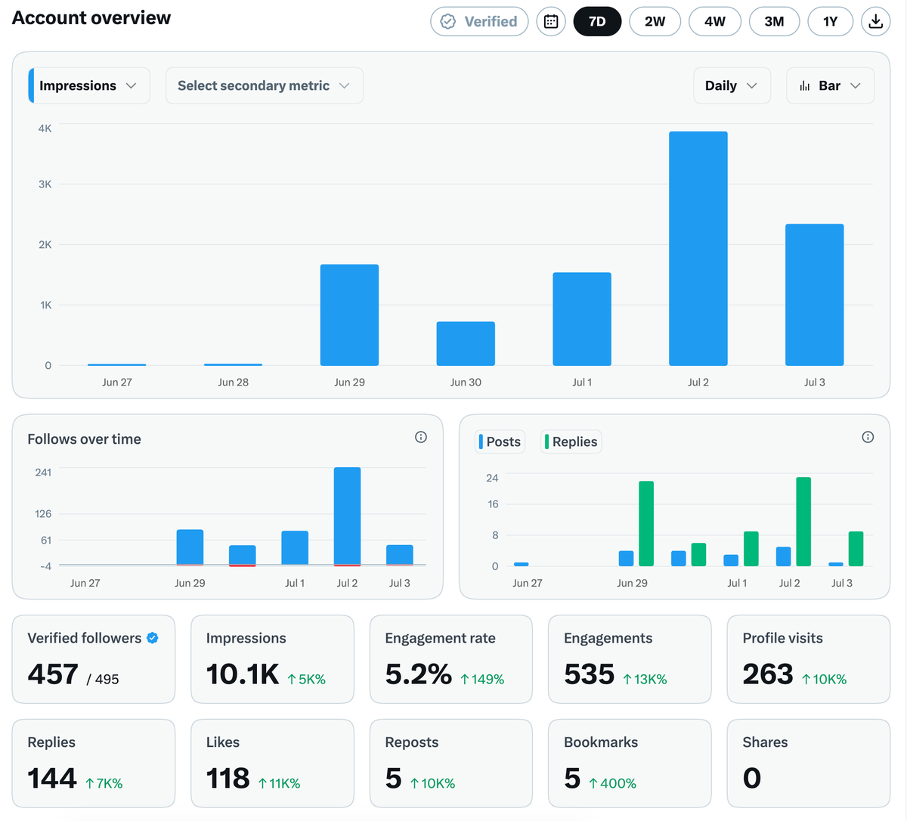Click the 5K% impressions change value

(306, 680)
